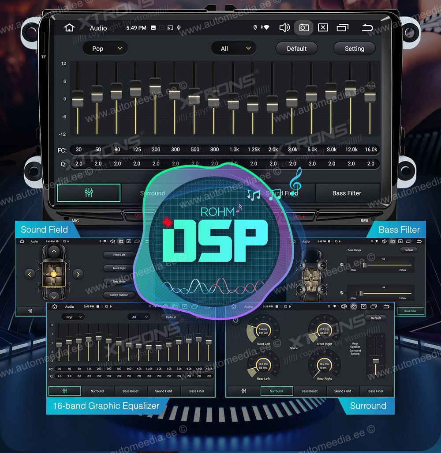Open Bass Filter tab in Surround window
Viewport: 441px width, 453px height.
pos(376,391)
